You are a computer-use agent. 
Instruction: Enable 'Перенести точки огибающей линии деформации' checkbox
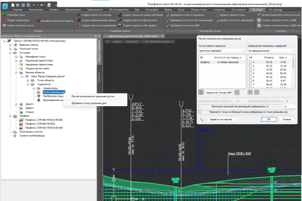(200, 112)
